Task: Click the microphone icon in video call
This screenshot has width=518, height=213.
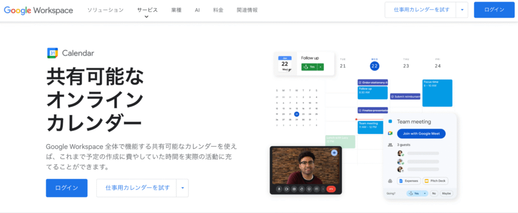Action: point(279,189)
